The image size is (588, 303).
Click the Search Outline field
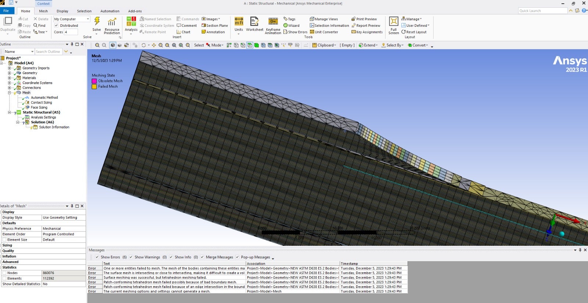48,52
